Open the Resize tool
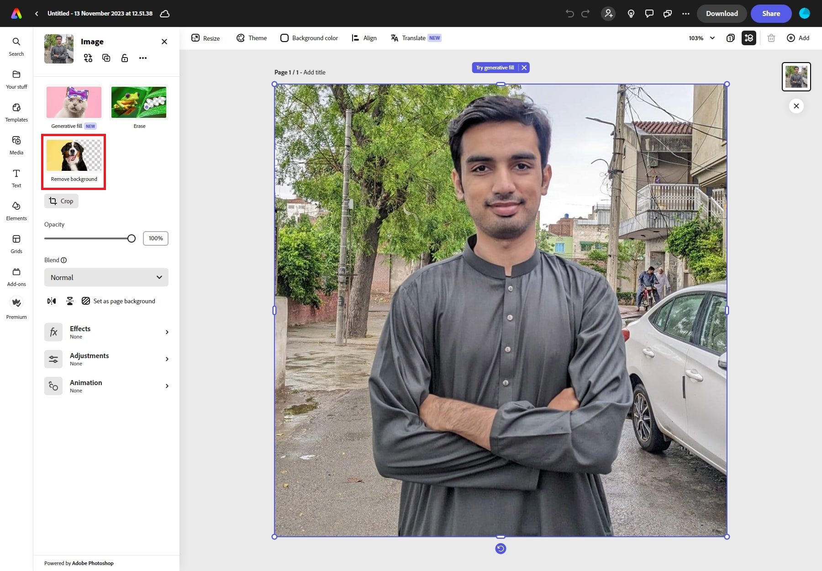This screenshot has height=571, width=822. coord(205,38)
